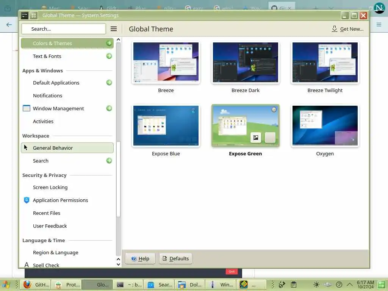Click the brightness icon in the system tray
The image size is (388, 291).
click(316, 285)
